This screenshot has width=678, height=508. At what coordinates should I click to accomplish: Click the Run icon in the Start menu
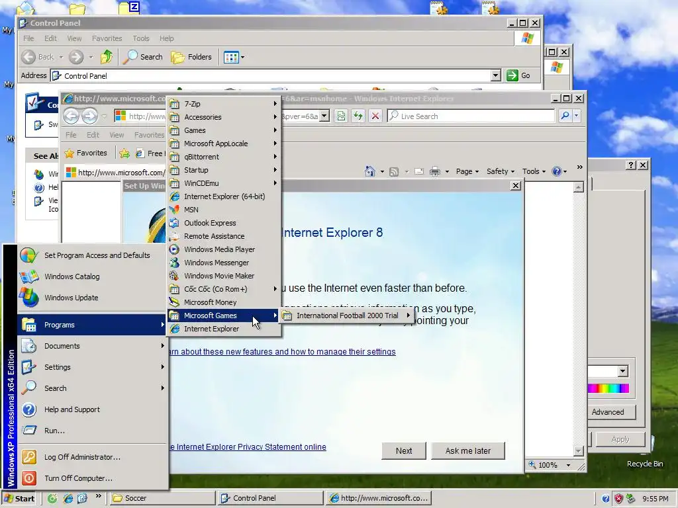29,431
